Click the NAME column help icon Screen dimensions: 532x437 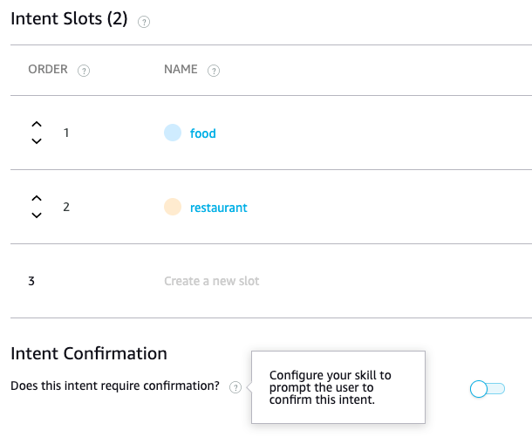click(214, 71)
